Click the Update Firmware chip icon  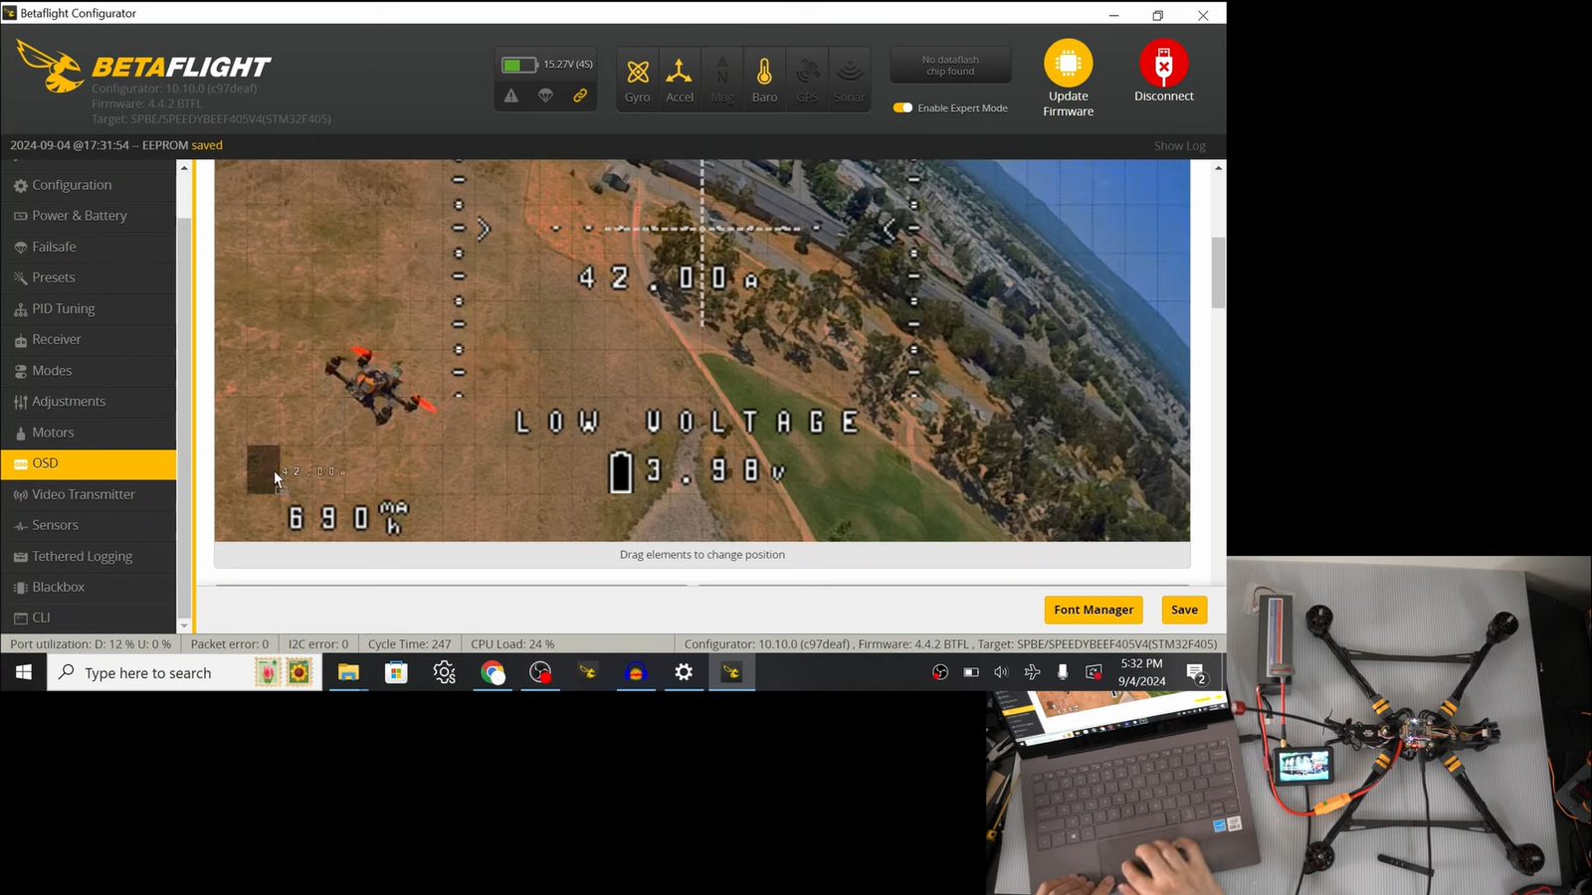coord(1068,64)
